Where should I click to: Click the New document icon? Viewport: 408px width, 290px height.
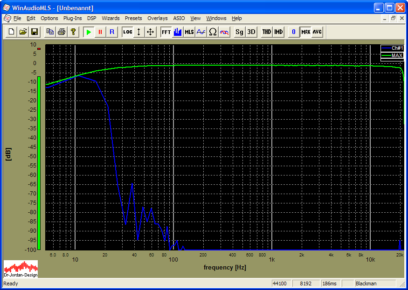(x=11, y=32)
